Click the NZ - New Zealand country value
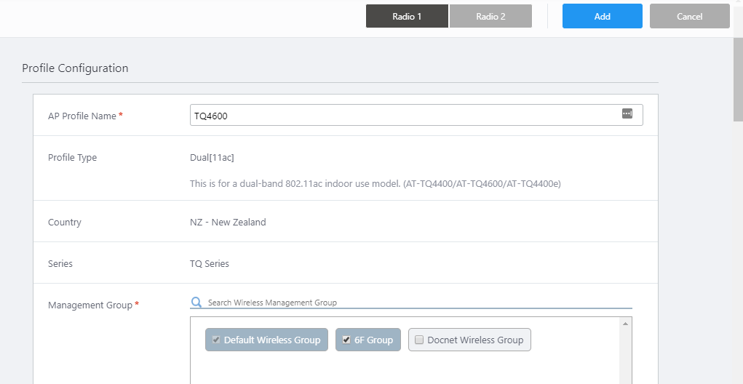This screenshot has width=743, height=384. 228,222
